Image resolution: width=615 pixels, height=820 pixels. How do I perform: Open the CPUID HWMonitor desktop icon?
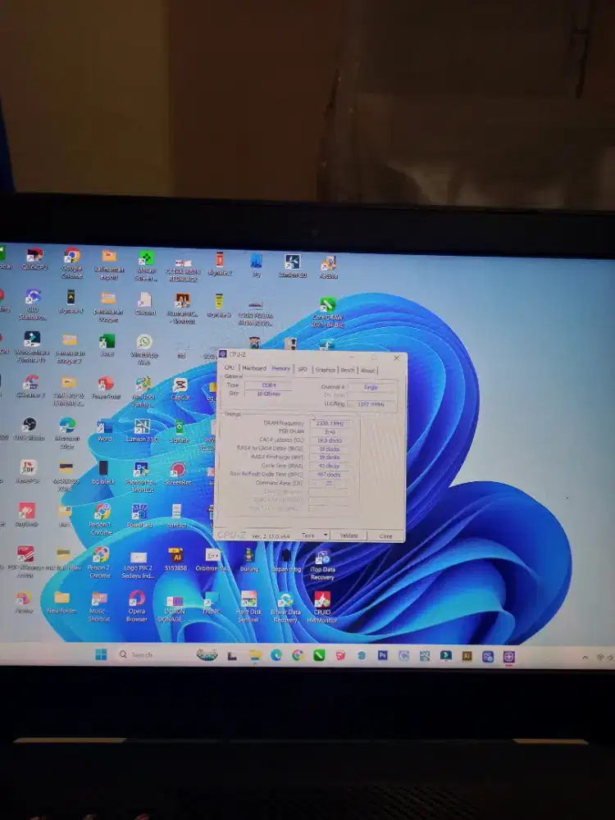click(322, 607)
